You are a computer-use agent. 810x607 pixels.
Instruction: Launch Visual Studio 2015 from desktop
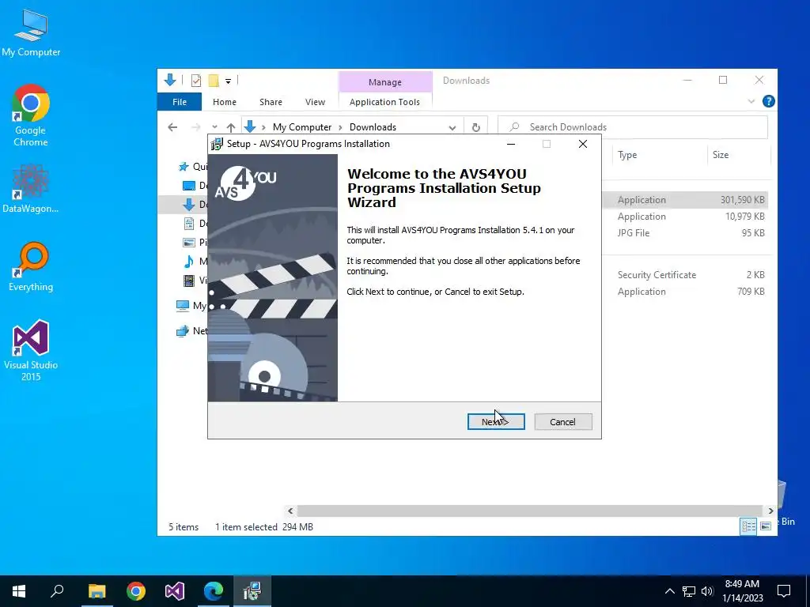pos(31,351)
